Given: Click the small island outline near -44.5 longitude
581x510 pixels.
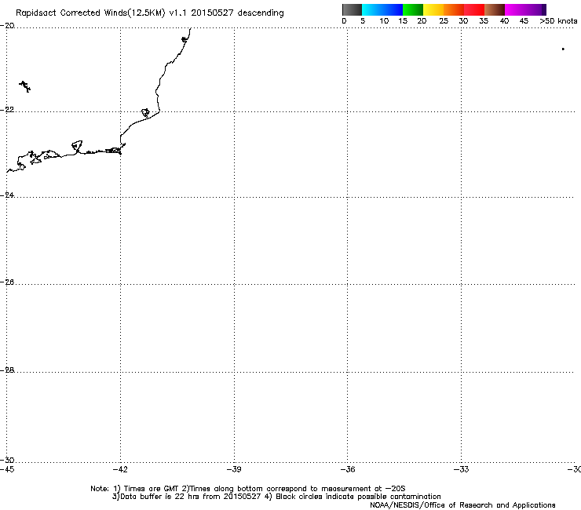Looking at the screenshot, I should tap(25, 86).
